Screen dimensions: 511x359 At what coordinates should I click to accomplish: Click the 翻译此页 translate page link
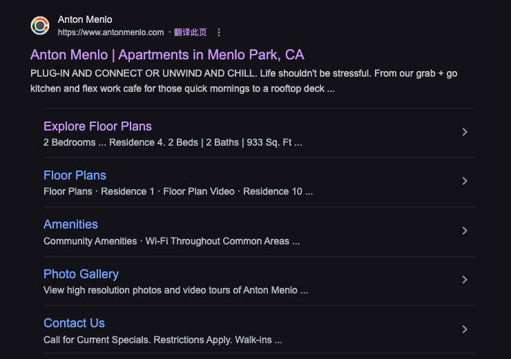point(191,32)
